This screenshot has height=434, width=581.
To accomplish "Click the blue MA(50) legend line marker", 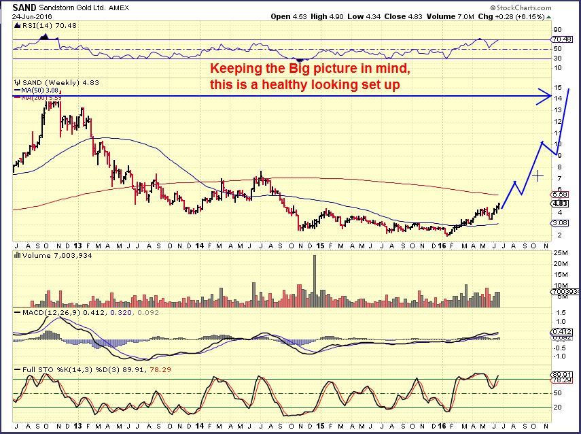I will 18,90.
